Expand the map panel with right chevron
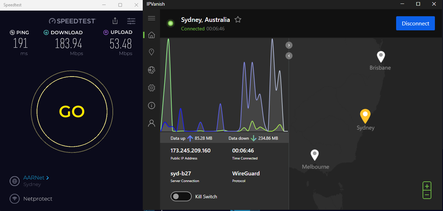 pyautogui.click(x=289, y=45)
